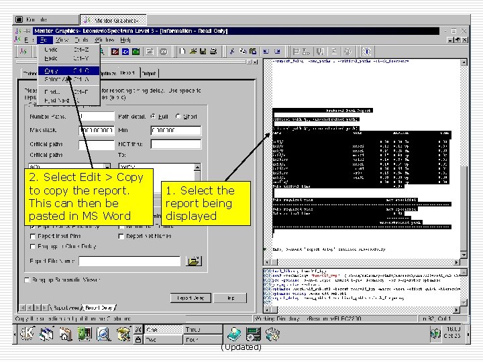Viewport: 483px width, 362px height.
Task: Click the Paste clipboard toolbar icon
Action: click(x=253, y=52)
